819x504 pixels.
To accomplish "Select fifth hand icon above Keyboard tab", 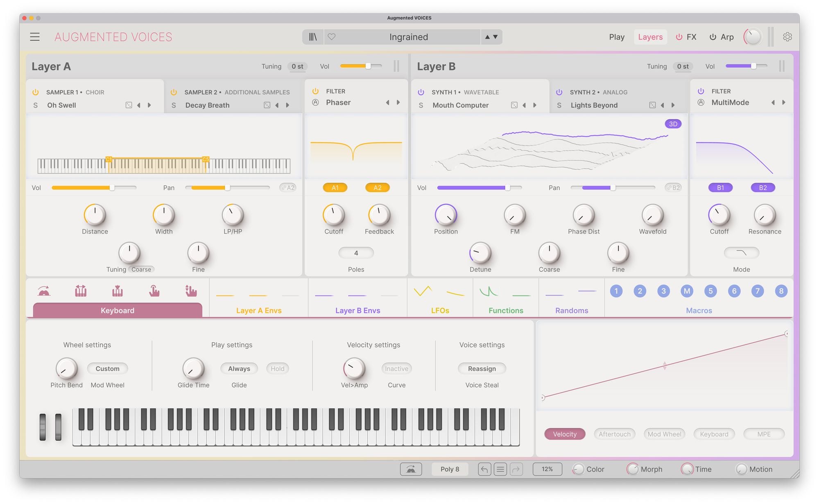I will [x=191, y=291].
